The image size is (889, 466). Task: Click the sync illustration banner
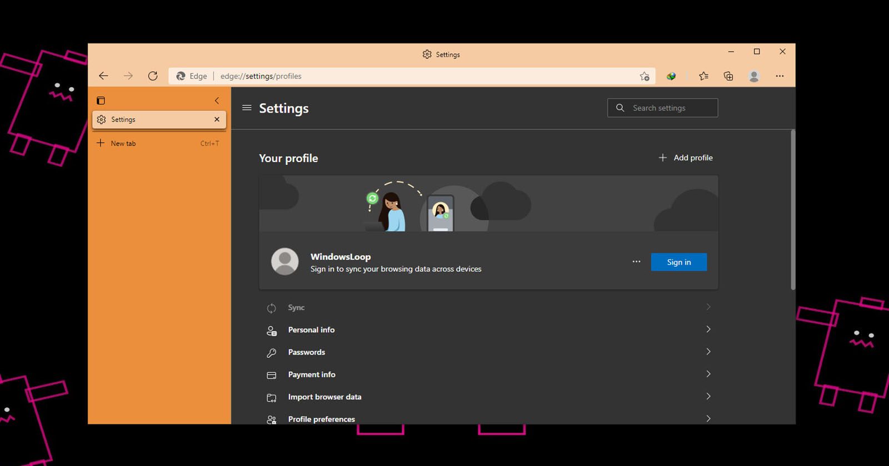pyautogui.click(x=488, y=204)
